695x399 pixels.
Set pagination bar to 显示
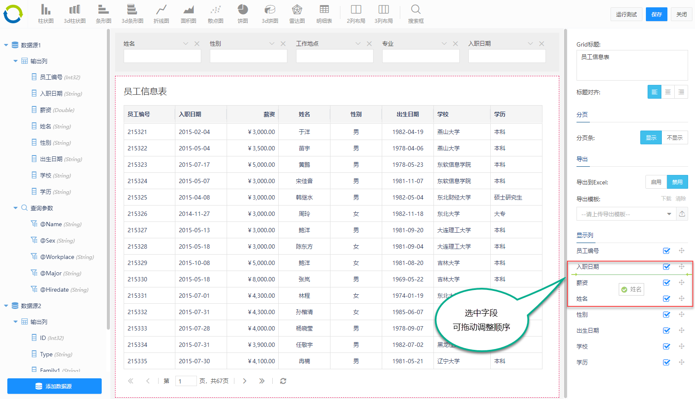pos(651,137)
